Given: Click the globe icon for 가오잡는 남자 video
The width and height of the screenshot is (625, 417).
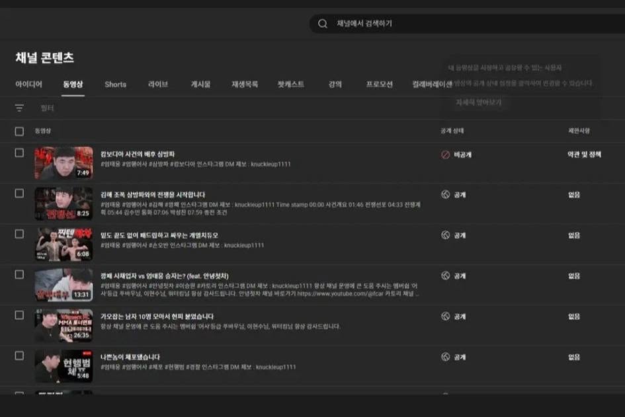Looking at the screenshot, I should 445,317.
